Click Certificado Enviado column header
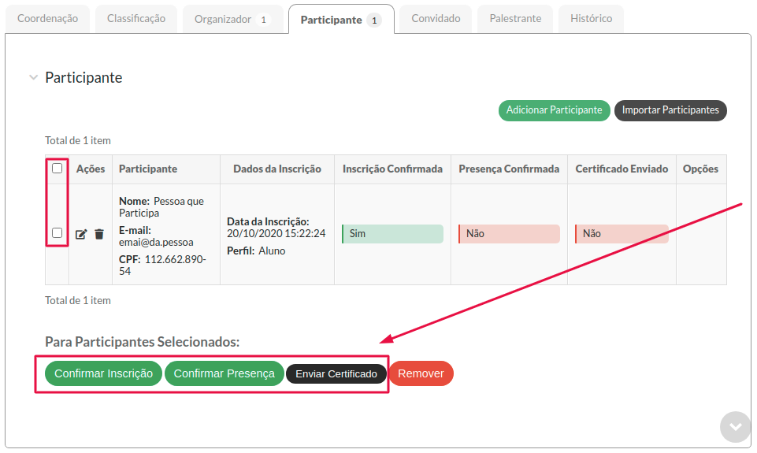Image resolution: width=757 pixels, height=453 pixels. click(x=622, y=169)
